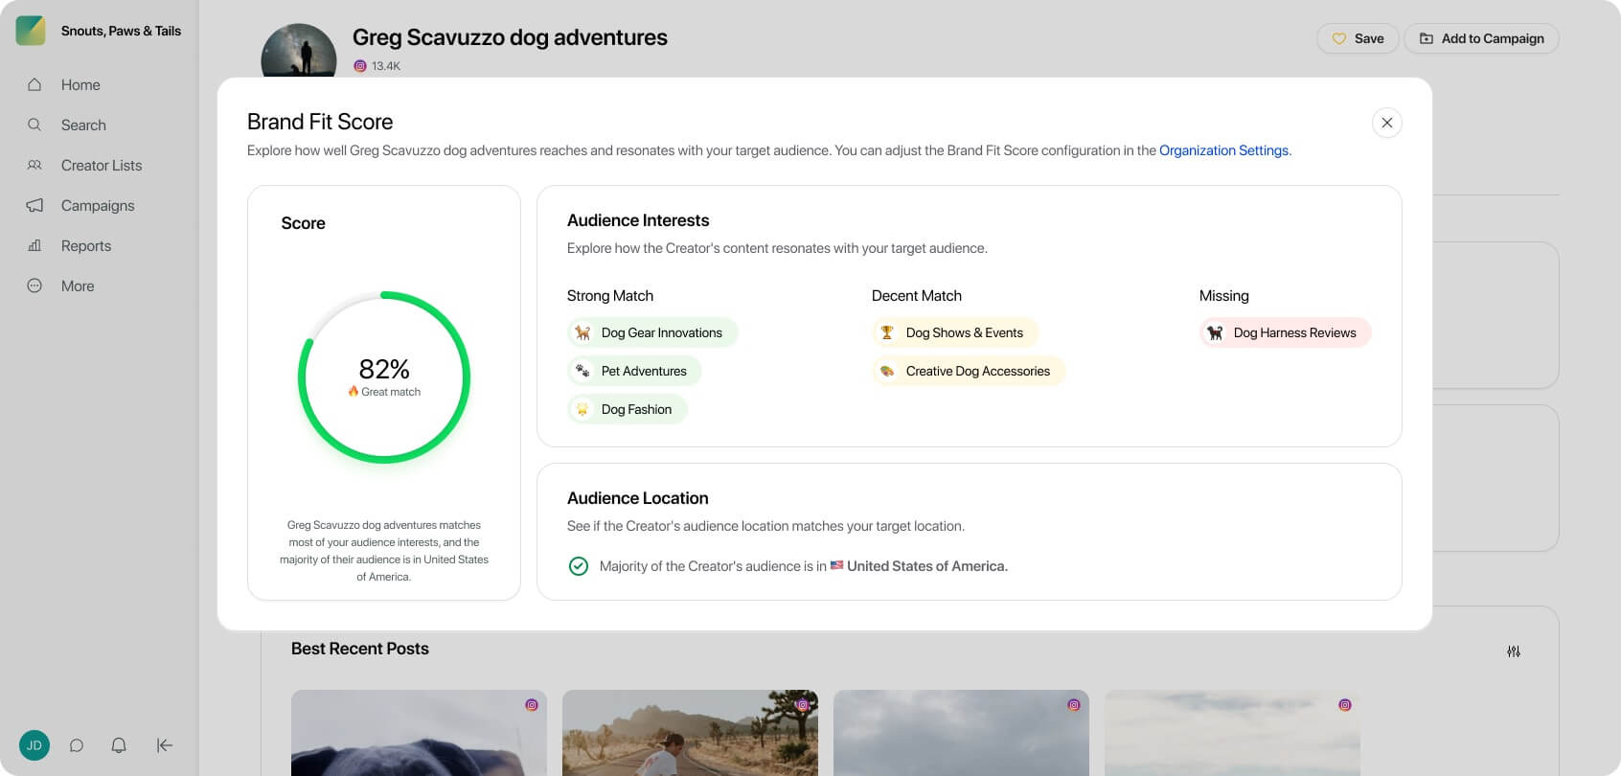
Task: Click the US flag icon
Action: [x=836, y=565]
